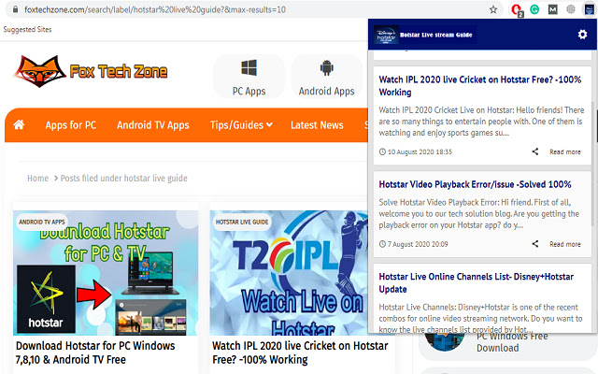Open popup title Hotstar Live Online Channels List
598x374 pixels.
[x=476, y=282]
